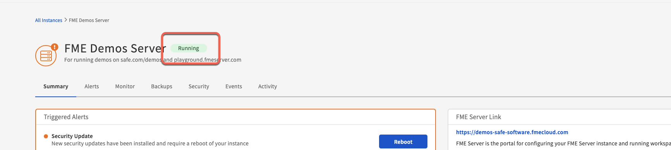Open the Alerts tab
The height and width of the screenshot is (150, 671).
[x=92, y=86]
